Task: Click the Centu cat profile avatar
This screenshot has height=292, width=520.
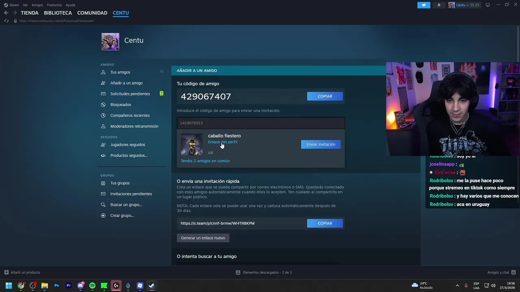Action: 110,41
